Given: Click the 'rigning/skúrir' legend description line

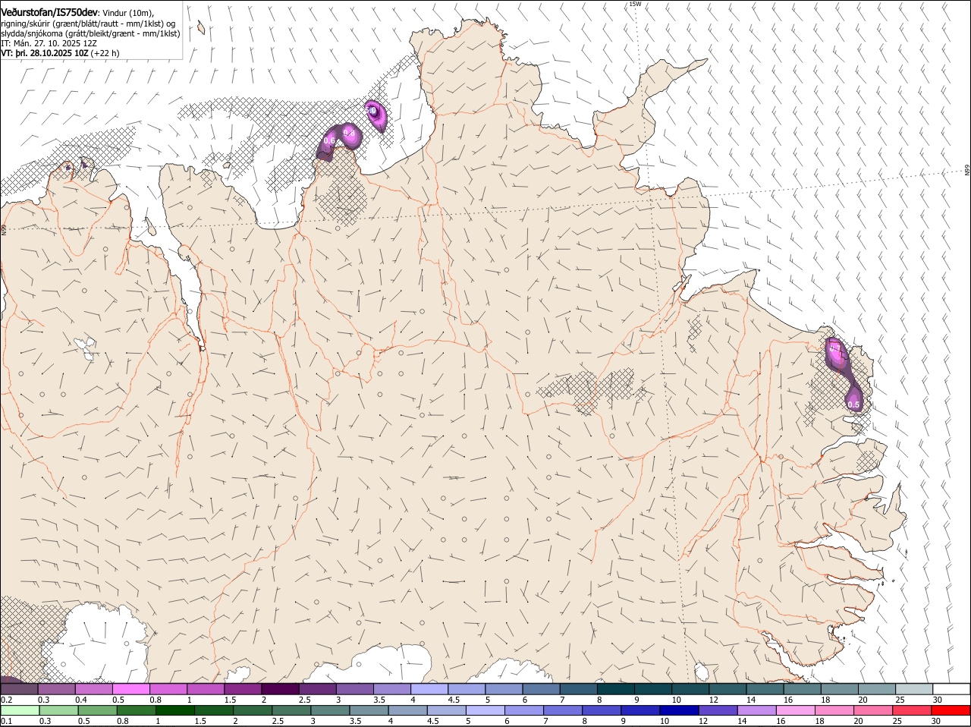Looking at the screenshot, I should click(88, 24).
